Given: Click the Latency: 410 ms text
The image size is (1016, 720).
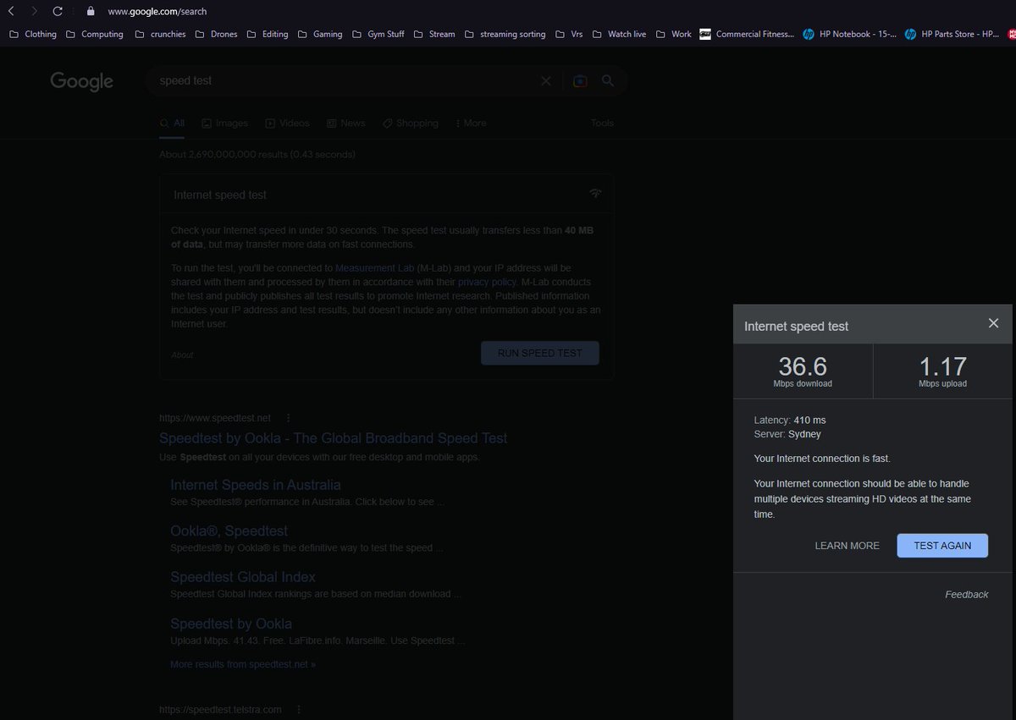Looking at the screenshot, I should coord(790,420).
